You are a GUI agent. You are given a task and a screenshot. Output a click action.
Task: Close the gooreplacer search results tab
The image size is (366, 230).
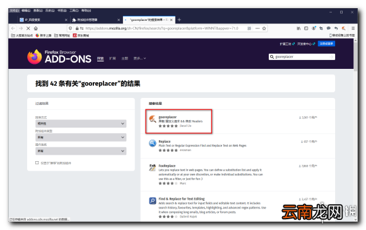pos(172,20)
